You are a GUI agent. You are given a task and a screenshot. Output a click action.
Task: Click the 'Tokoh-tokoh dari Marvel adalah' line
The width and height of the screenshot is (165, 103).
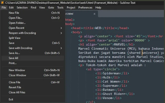[112, 65]
